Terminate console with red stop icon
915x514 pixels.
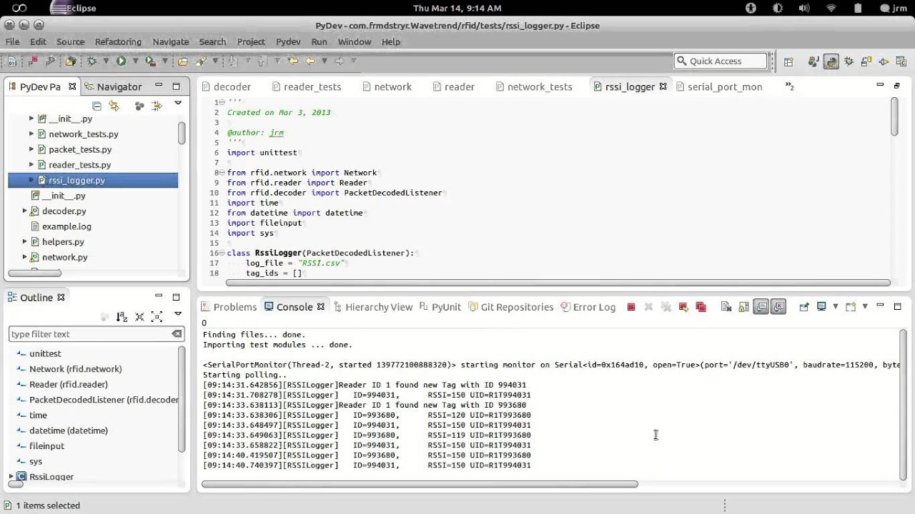tap(631, 307)
